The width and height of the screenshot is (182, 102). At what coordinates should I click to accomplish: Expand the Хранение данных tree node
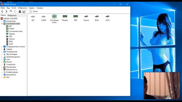[2, 57]
